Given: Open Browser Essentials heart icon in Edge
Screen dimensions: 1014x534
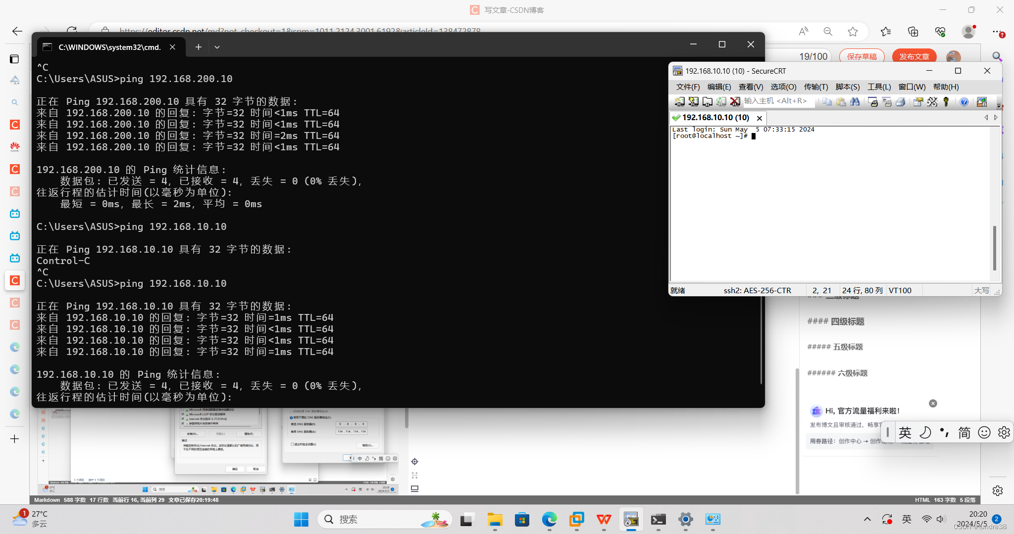Looking at the screenshot, I should point(940,32).
